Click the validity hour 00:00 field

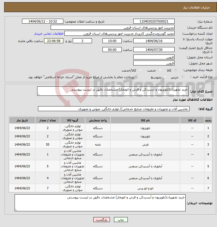point(112,50)
